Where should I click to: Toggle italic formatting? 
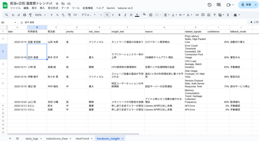tap(125, 15)
